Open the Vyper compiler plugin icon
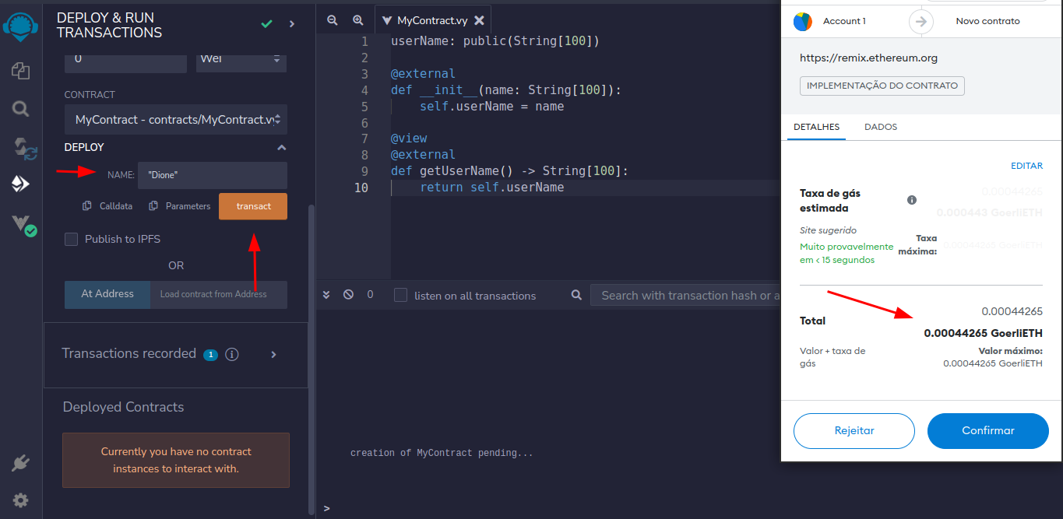The height and width of the screenshot is (519, 1063). tap(23, 225)
